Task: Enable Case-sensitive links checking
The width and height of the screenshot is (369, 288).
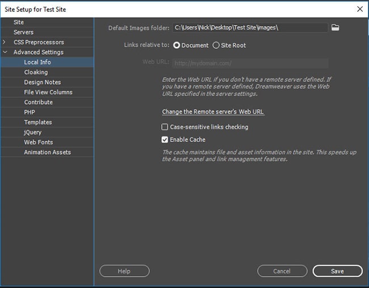Action: pyautogui.click(x=165, y=127)
